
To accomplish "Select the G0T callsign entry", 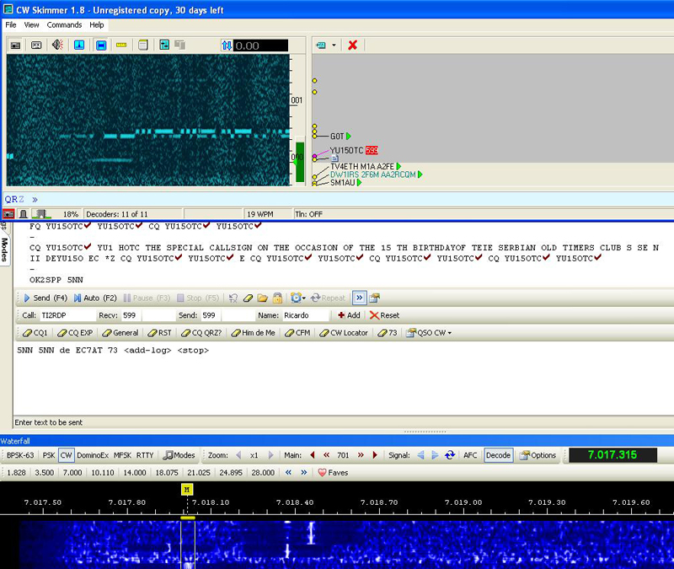I will tap(337, 137).
